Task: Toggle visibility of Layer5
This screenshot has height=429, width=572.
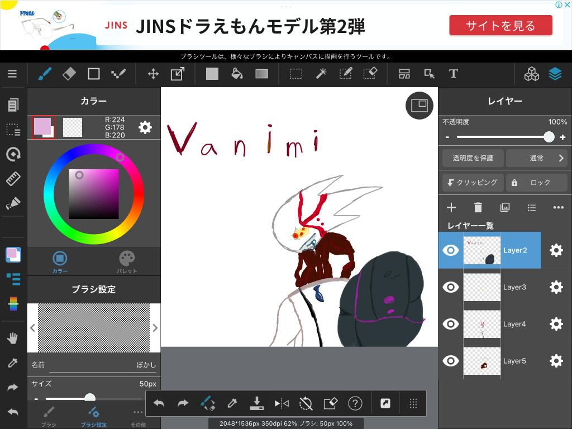Action: [x=450, y=361]
